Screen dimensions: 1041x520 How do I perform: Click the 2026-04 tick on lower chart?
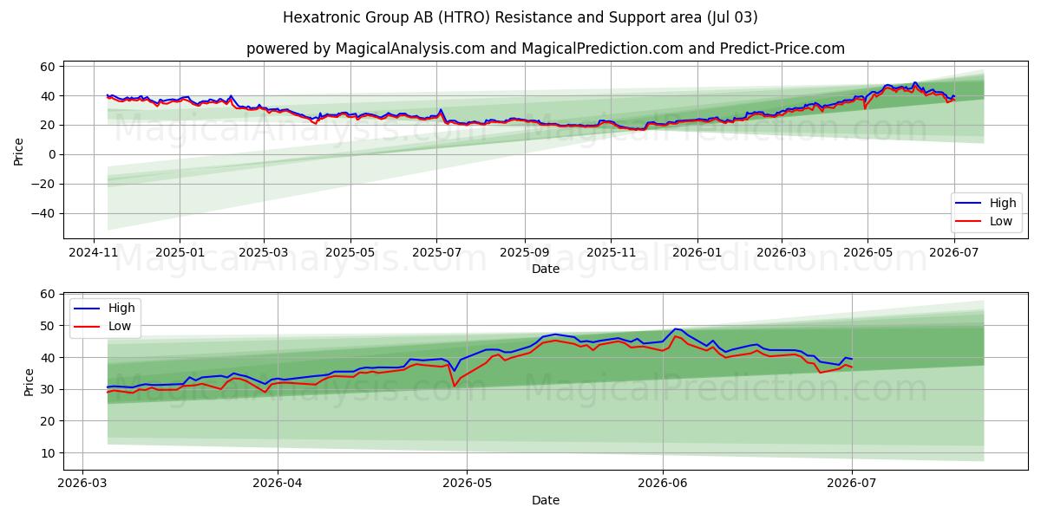tap(278, 484)
